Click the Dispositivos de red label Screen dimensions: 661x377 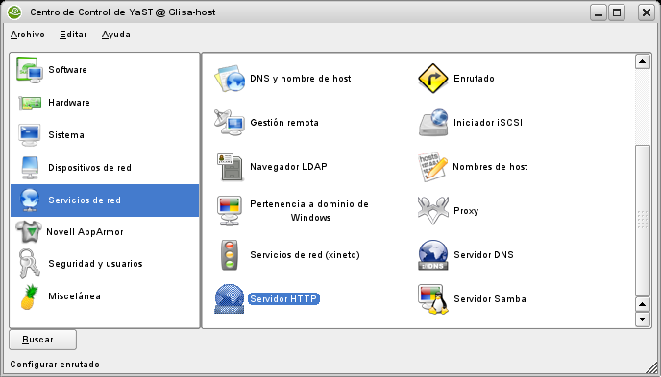click(89, 168)
